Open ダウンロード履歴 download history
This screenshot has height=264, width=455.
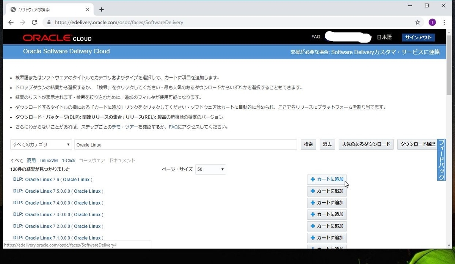point(417,144)
